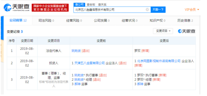Image resolution: width=207 pixels, height=96 pixels.
Task: Select the 变更后 column header
Action: click(x=164, y=41)
